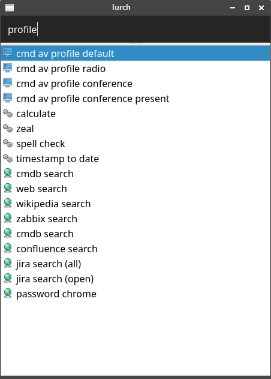Image resolution: width=271 pixels, height=379 pixels.
Task: Click globe icon beside password chrome
Action: 8,293
